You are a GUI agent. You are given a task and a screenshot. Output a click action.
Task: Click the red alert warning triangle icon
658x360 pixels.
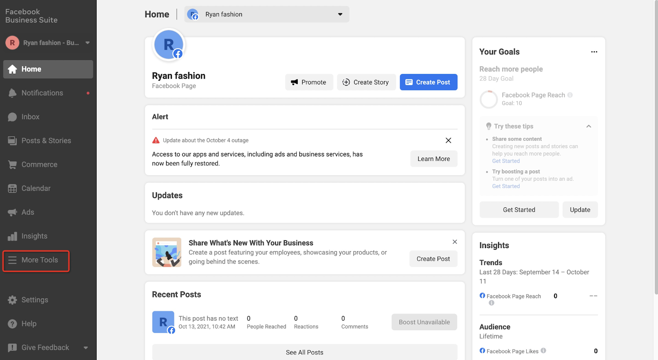[x=156, y=140]
